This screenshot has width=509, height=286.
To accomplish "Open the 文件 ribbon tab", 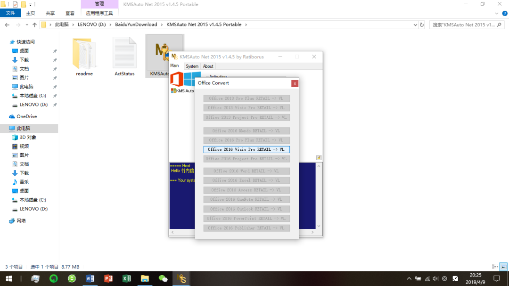I will click(x=10, y=13).
